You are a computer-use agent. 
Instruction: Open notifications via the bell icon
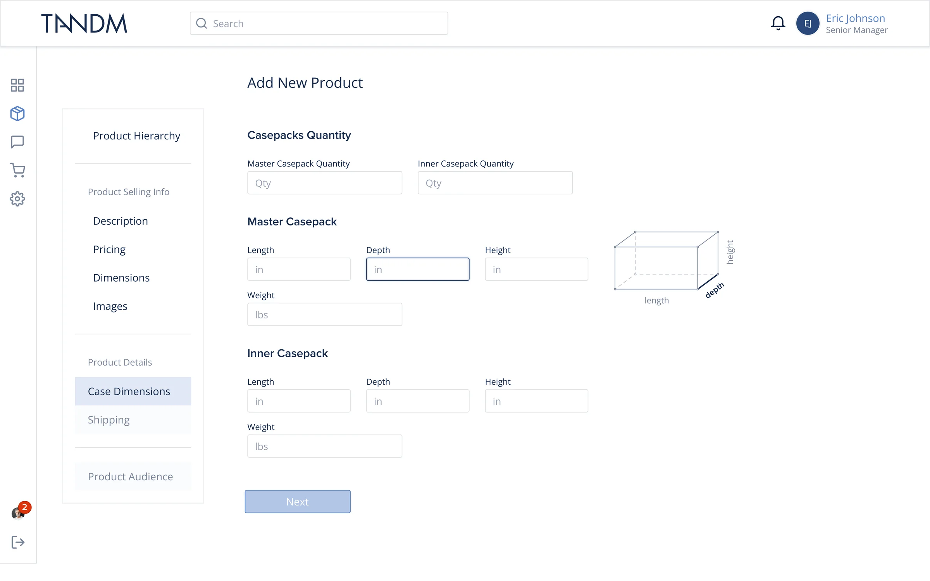778,23
